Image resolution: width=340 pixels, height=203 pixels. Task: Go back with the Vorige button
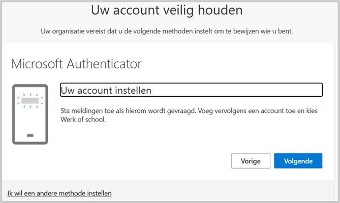(251, 161)
